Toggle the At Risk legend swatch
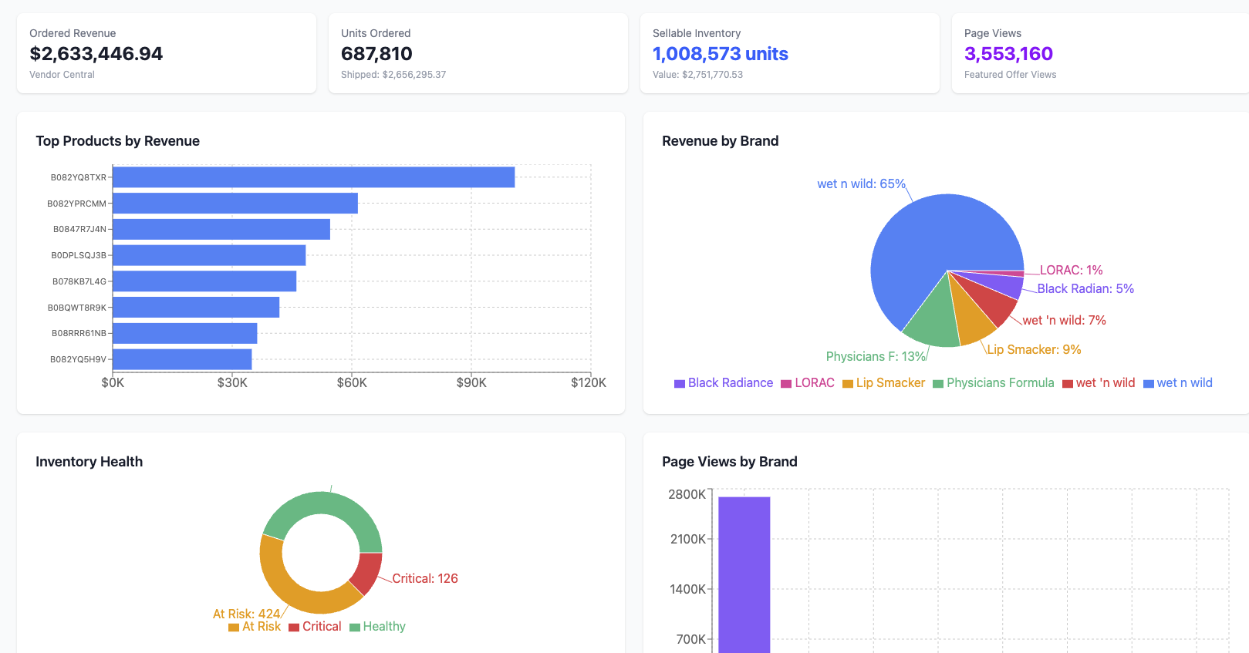 tap(234, 628)
